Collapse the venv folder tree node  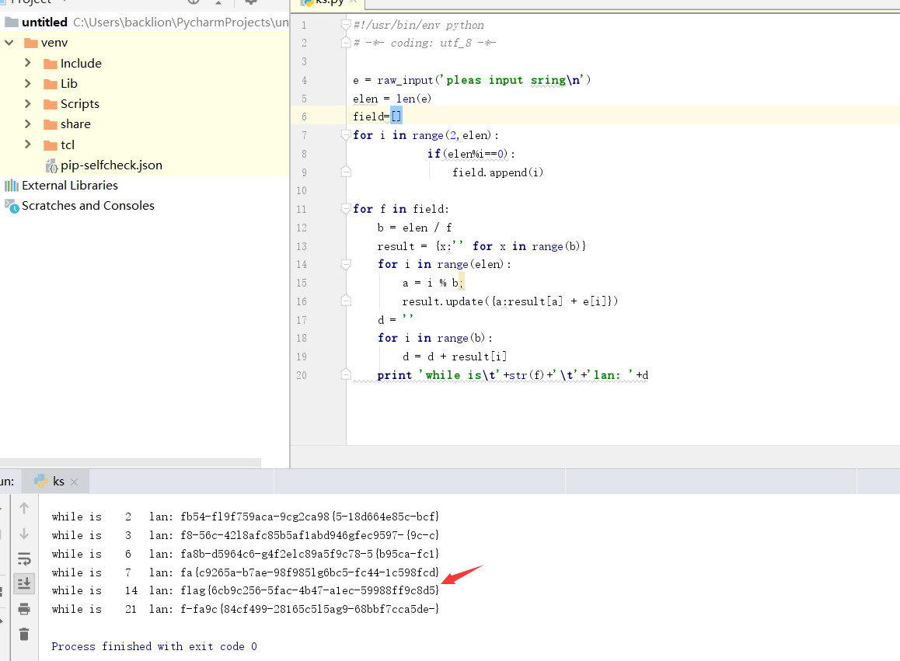pos(9,43)
